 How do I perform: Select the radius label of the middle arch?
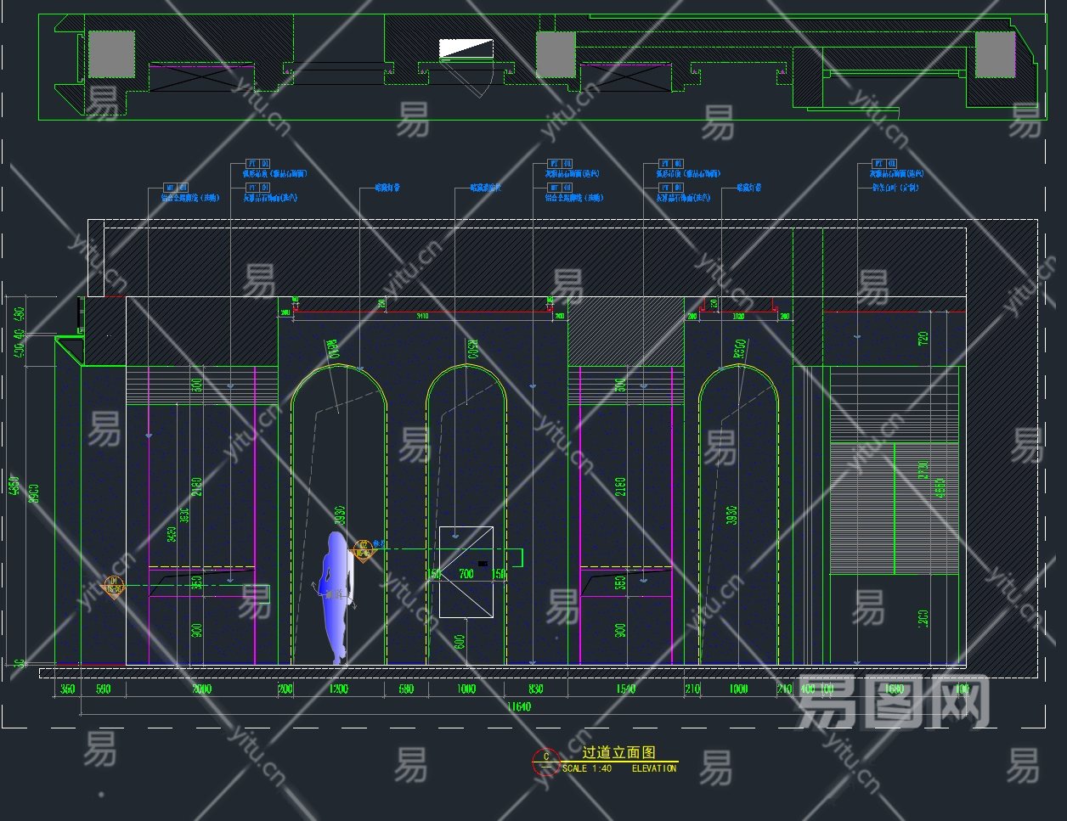pyautogui.click(x=474, y=347)
